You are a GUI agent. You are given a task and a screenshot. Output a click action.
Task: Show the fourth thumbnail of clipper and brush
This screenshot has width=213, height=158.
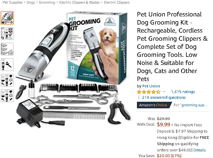coord(7,65)
